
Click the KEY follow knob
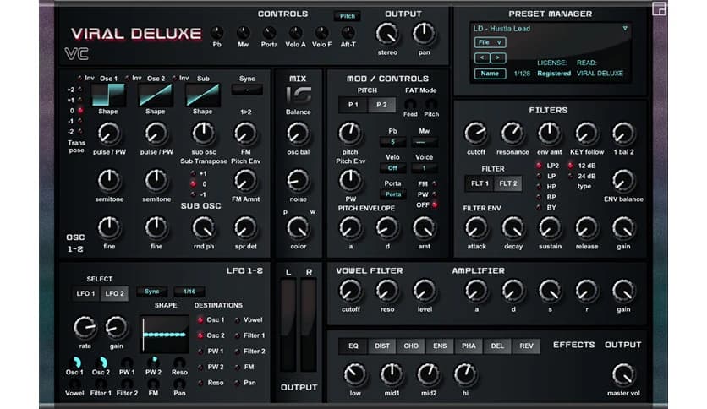586,134
